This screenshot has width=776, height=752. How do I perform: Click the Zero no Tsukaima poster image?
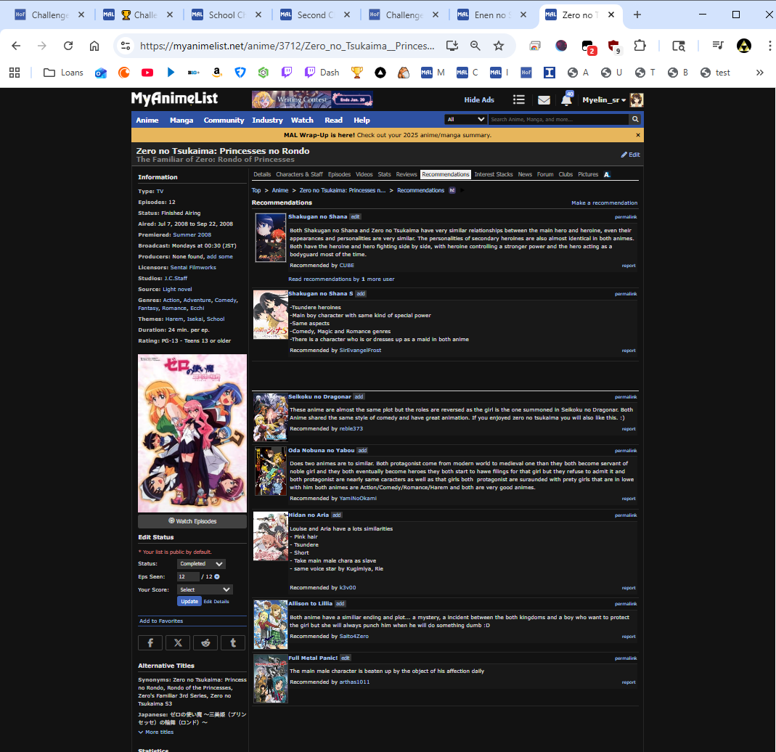[192, 433]
